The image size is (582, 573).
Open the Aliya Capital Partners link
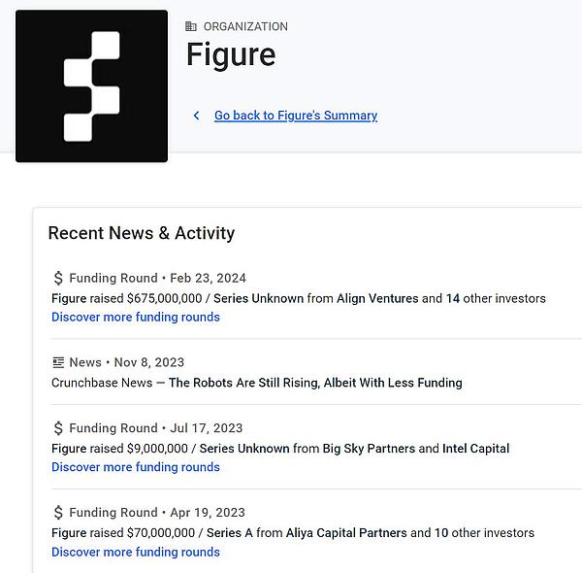346,533
